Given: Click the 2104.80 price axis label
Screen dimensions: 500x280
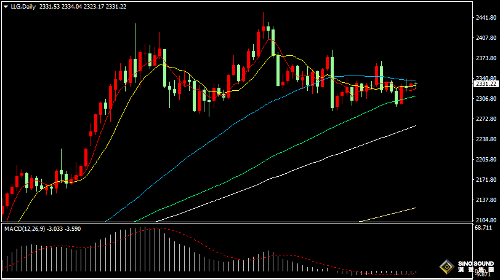Looking at the screenshot, I should [486, 220].
